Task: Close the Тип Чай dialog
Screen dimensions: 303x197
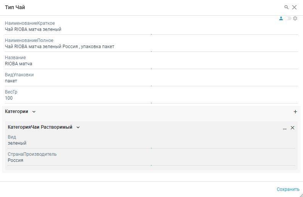Action: coord(294,7)
